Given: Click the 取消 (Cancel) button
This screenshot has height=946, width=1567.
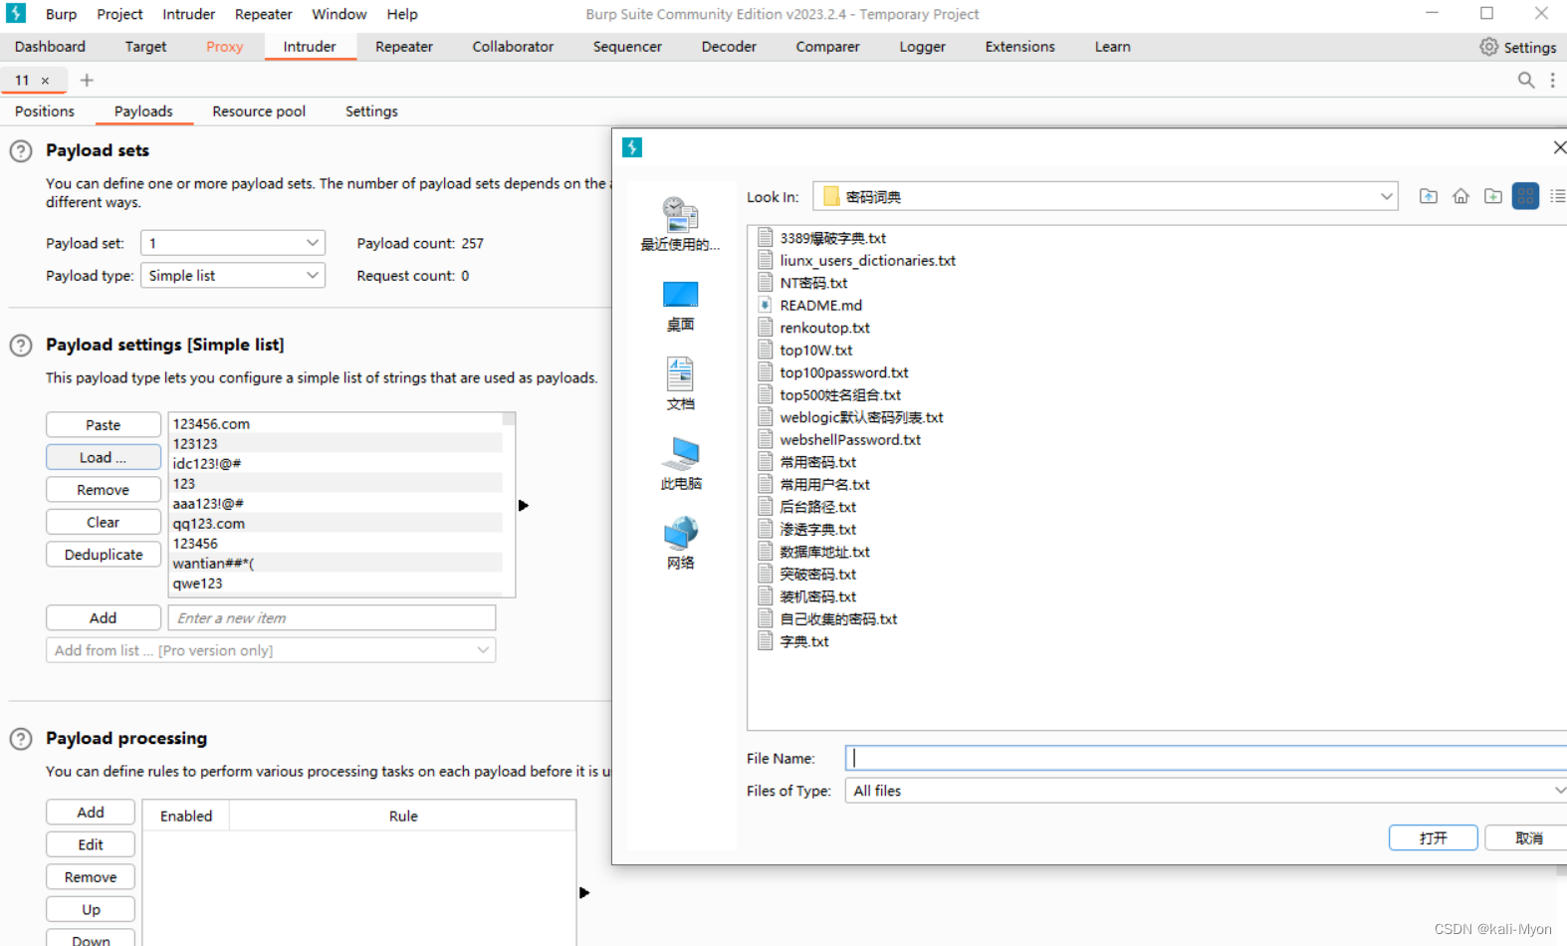Looking at the screenshot, I should pos(1528,838).
